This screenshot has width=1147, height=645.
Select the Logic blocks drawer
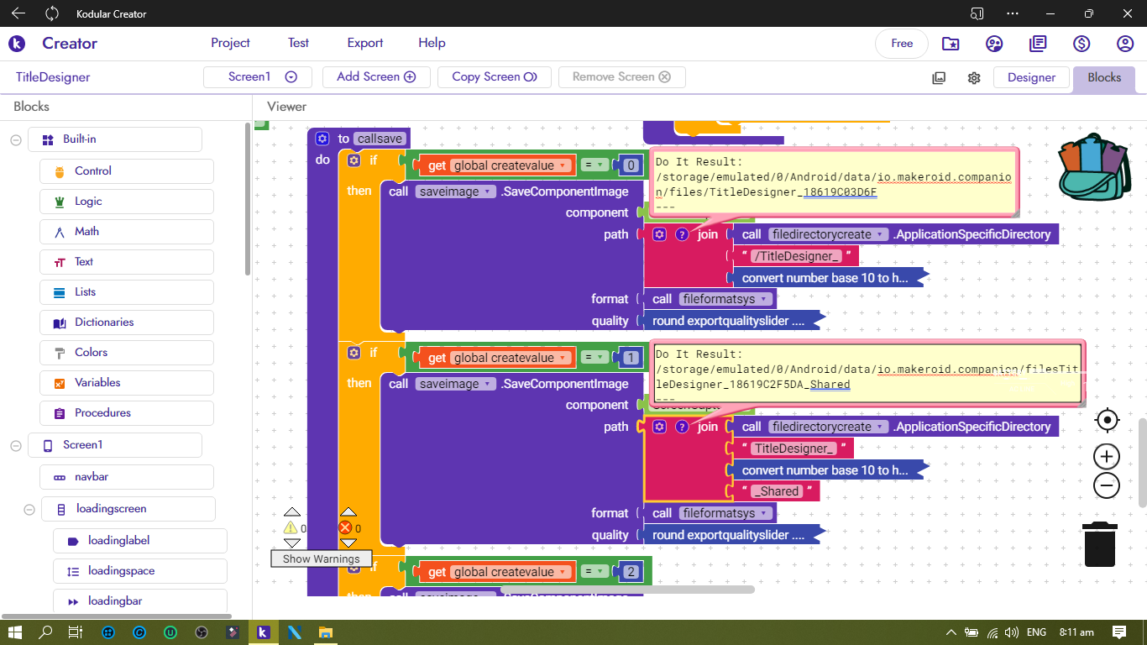click(127, 202)
